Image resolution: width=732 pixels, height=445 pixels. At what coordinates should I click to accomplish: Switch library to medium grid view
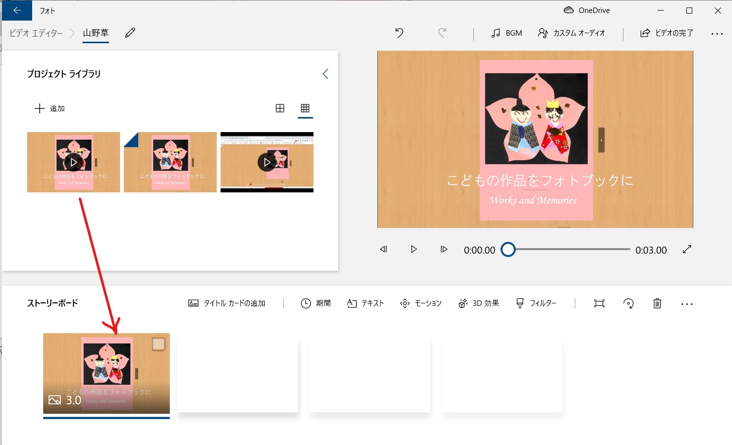[280, 108]
